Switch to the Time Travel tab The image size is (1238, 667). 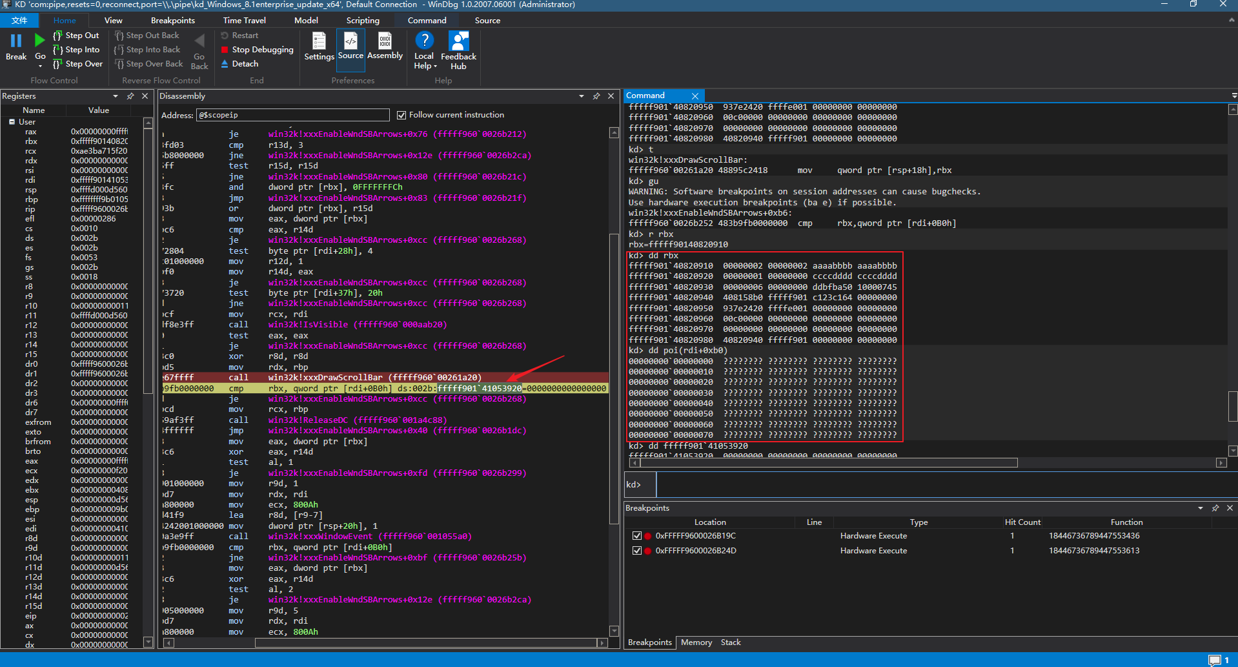245,21
